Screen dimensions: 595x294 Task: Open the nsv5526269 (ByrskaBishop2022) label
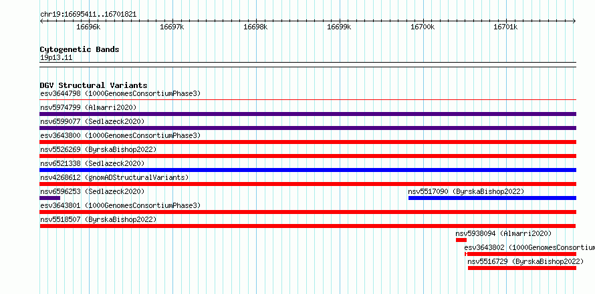pyautogui.click(x=98, y=149)
